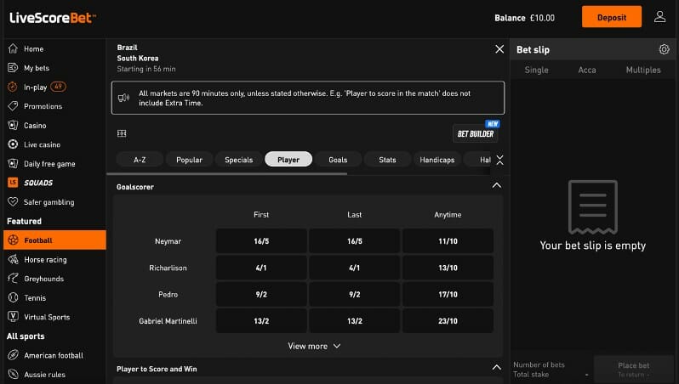Viewport: 679px width, 384px height.
Task: Open Horse racing in sidebar
Action: pos(54,259)
